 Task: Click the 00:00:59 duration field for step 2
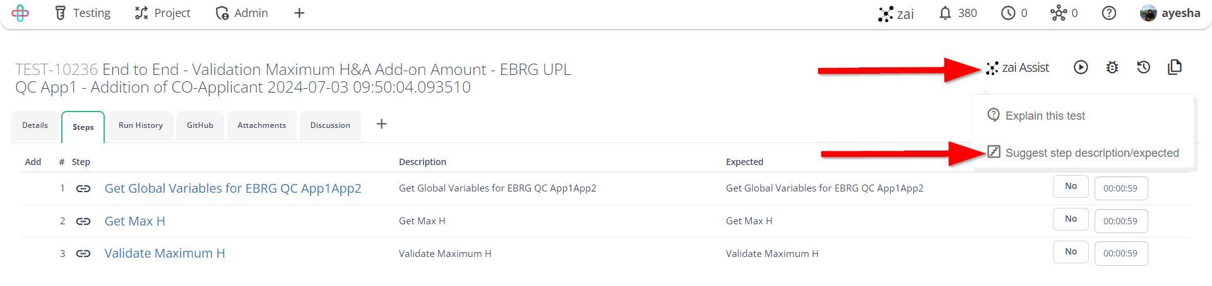tap(1121, 221)
